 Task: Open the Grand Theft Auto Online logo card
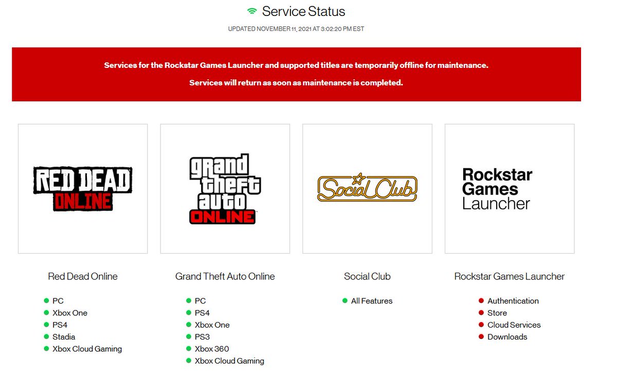pos(225,189)
